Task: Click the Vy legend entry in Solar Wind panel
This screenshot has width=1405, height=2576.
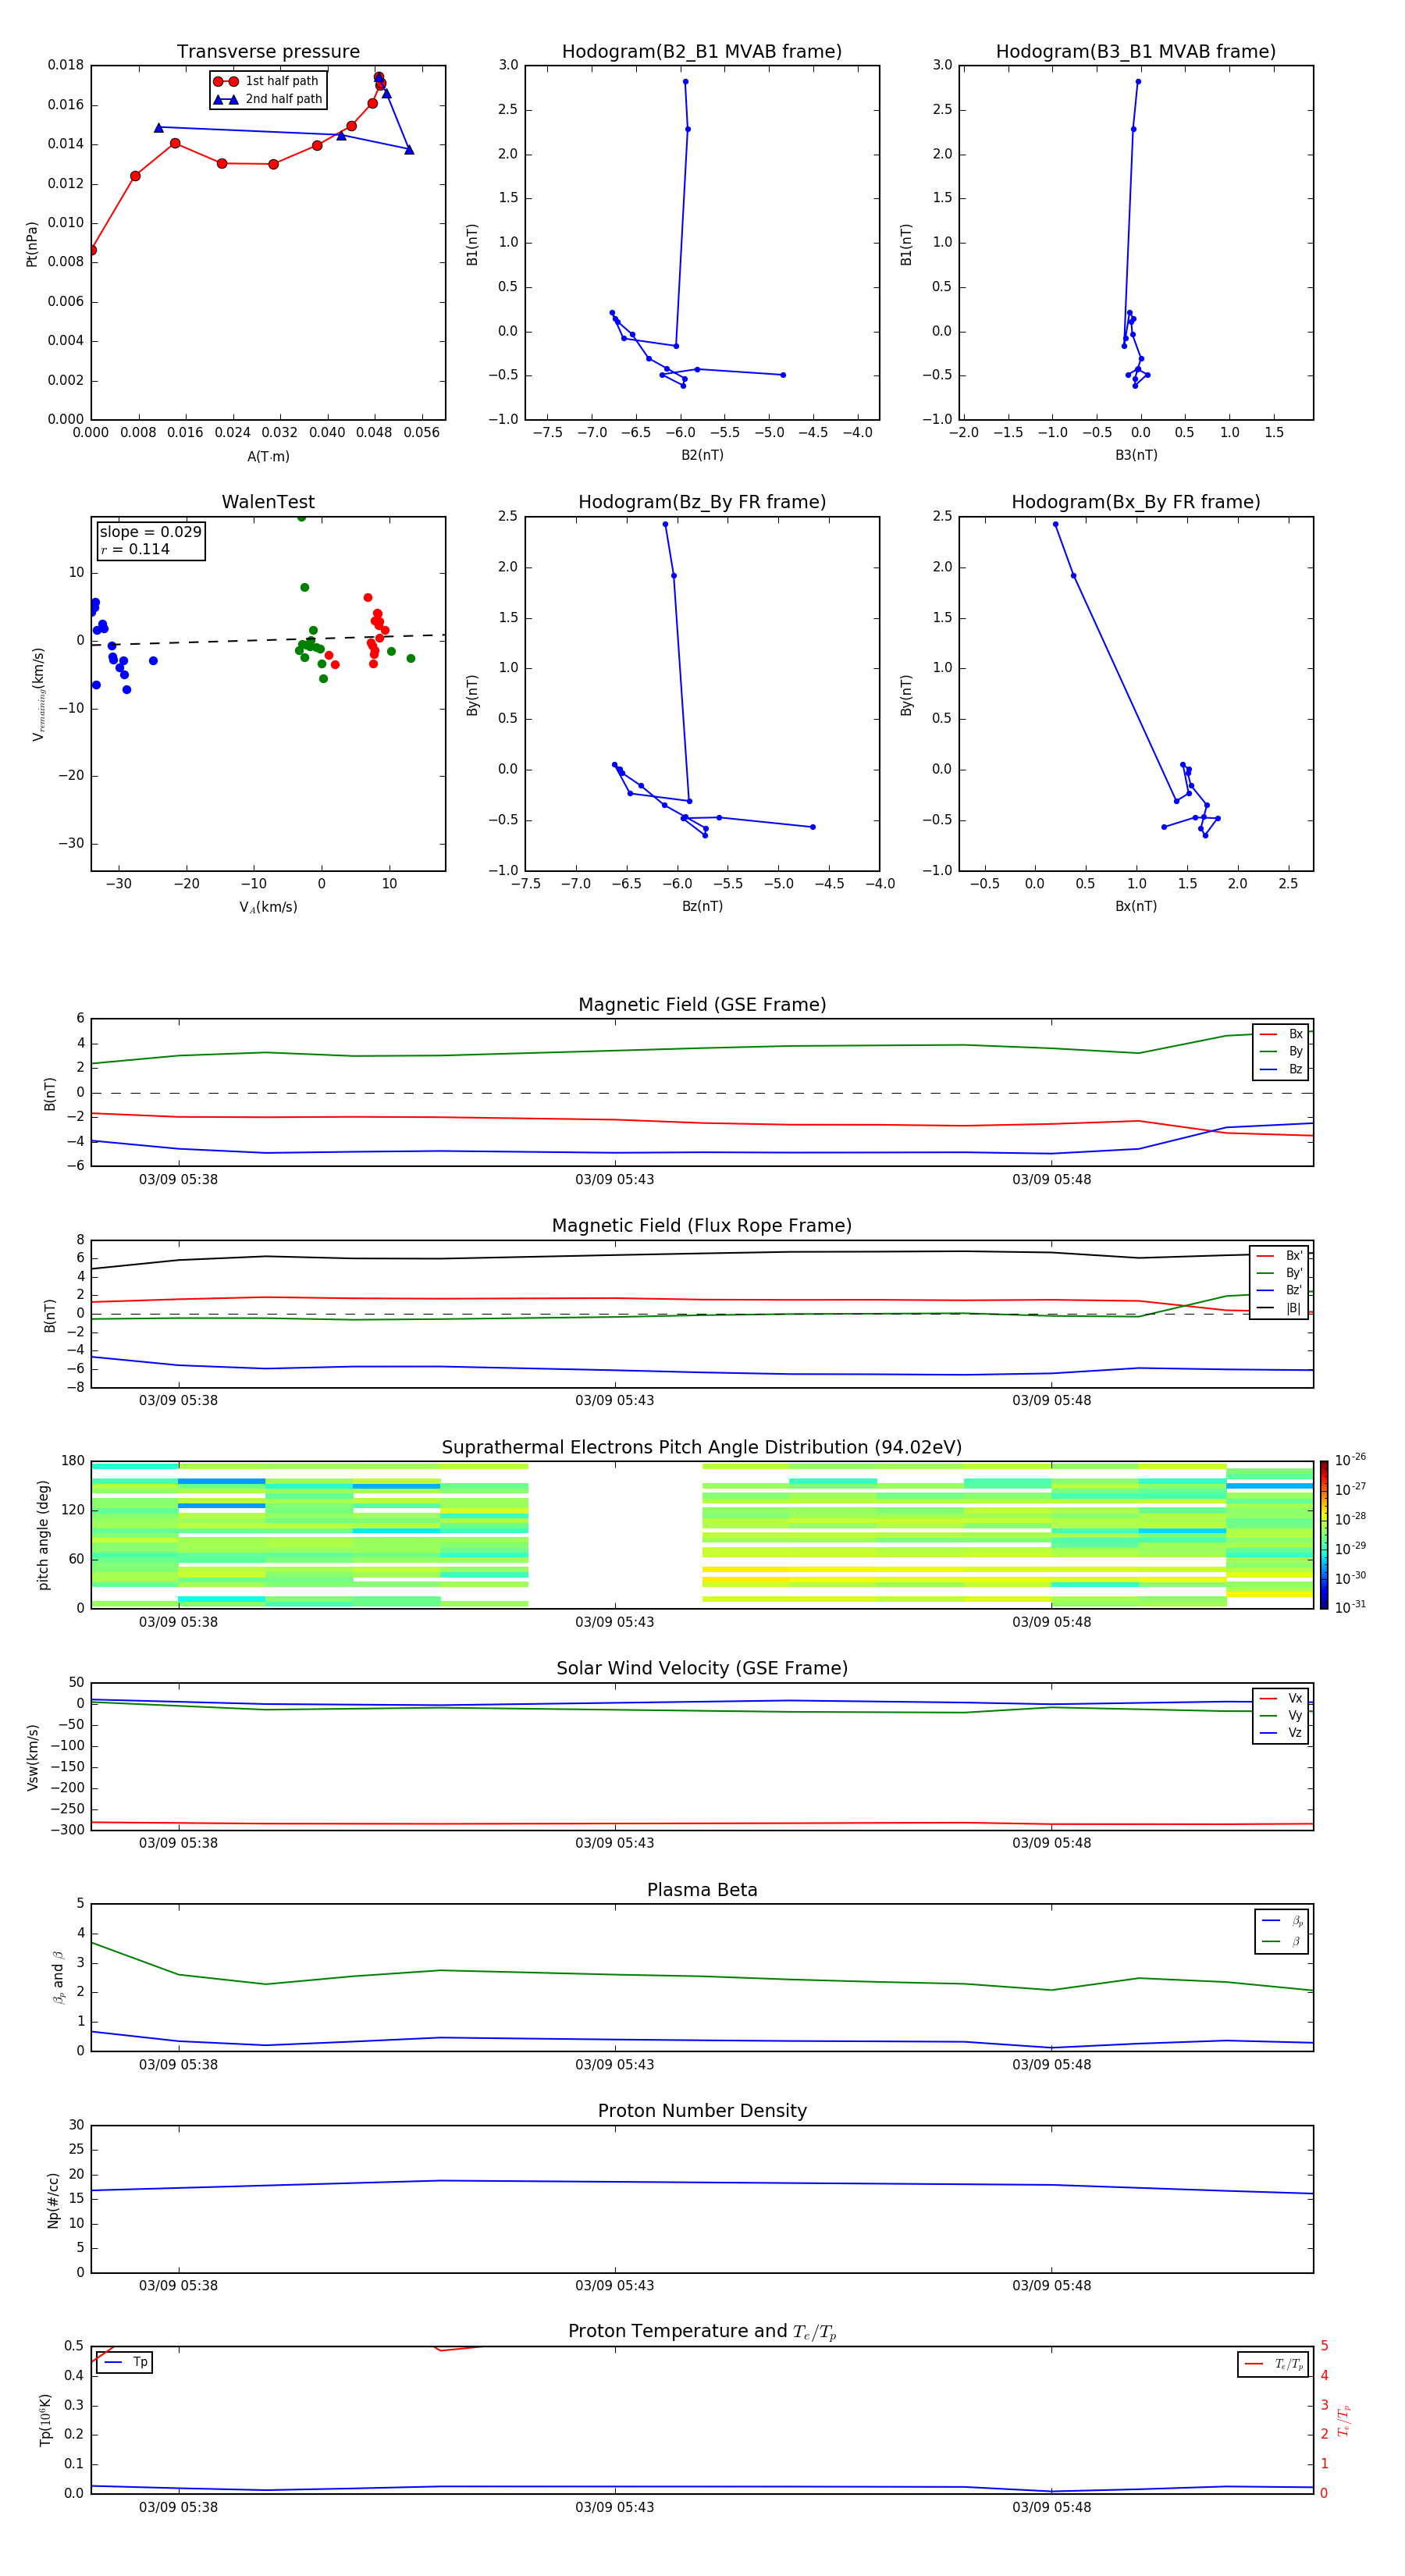Action: click(1281, 1715)
